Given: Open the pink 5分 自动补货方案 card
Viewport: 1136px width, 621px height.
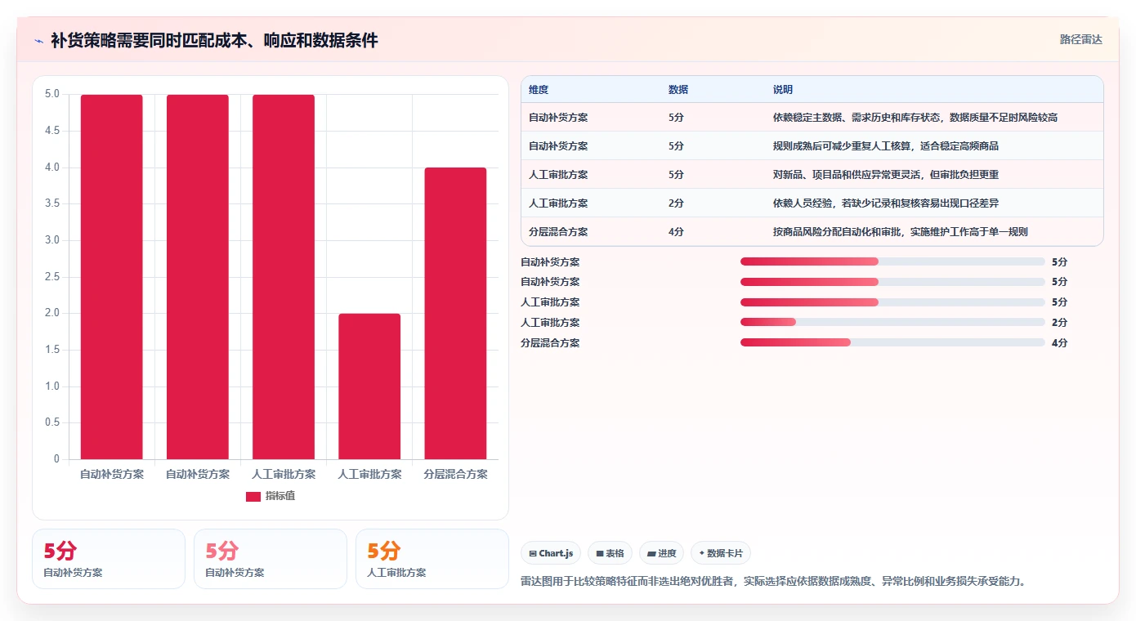Looking at the screenshot, I should pos(271,559).
